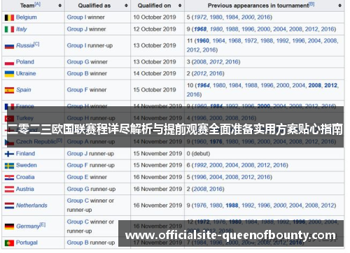Sort by Previous appearances column arrows
Screen dimensions: 350x253
(339, 6)
